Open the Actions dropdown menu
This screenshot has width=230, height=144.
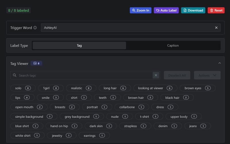(x=207, y=75)
